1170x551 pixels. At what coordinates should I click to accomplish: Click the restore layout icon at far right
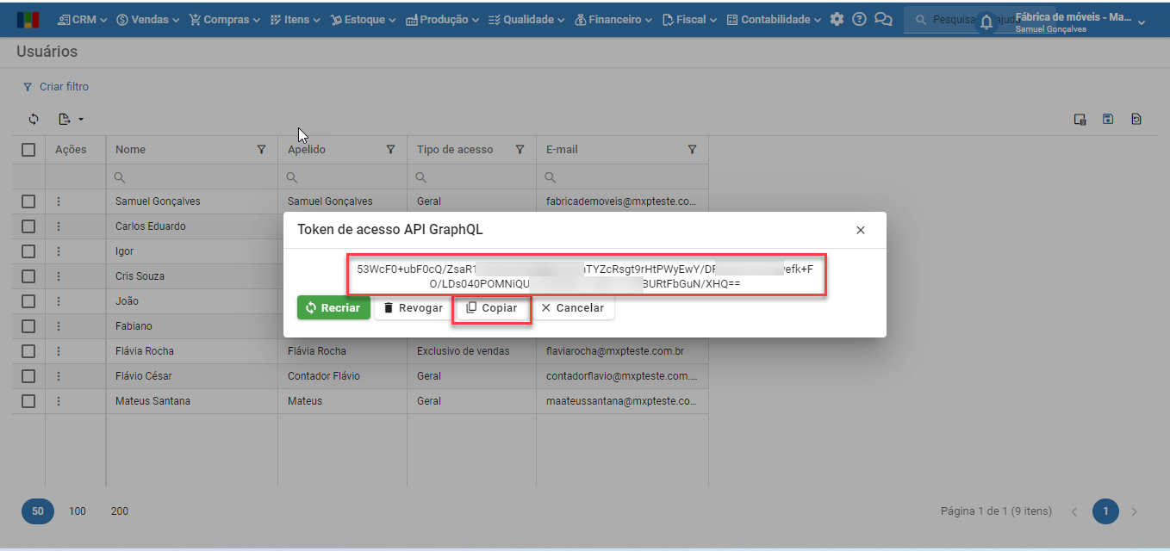click(x=1136, y=120)
